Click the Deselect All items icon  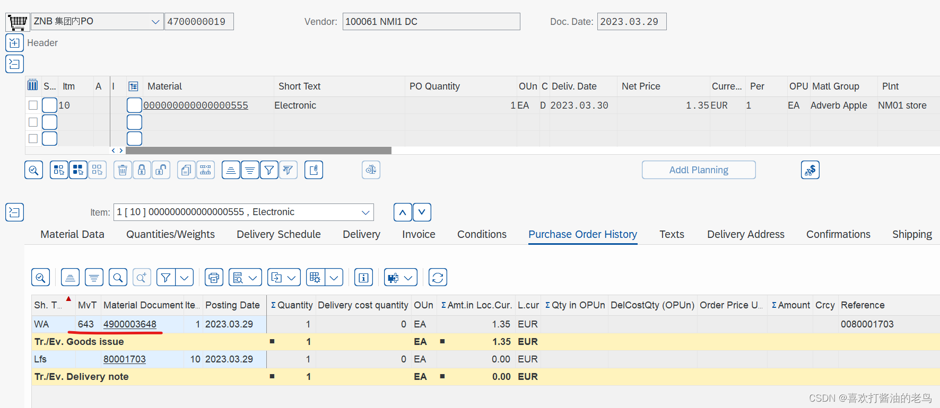point(97,170)
